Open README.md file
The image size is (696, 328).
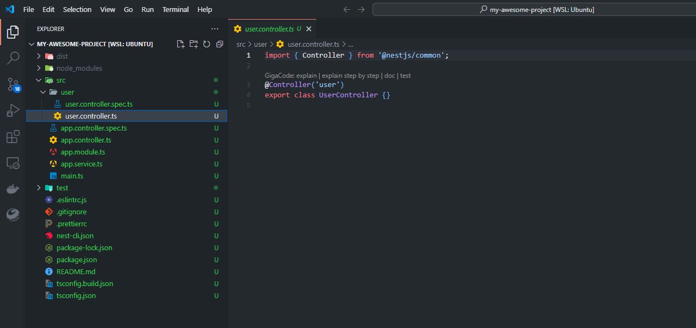(127, 271)
